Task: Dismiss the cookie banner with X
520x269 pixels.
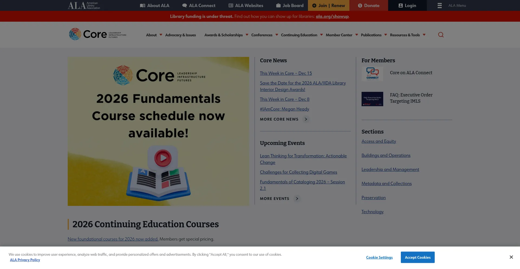Action: (x=511, y=257)
